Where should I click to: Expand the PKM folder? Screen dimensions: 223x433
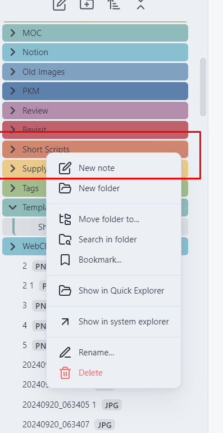tap(95, 91)
